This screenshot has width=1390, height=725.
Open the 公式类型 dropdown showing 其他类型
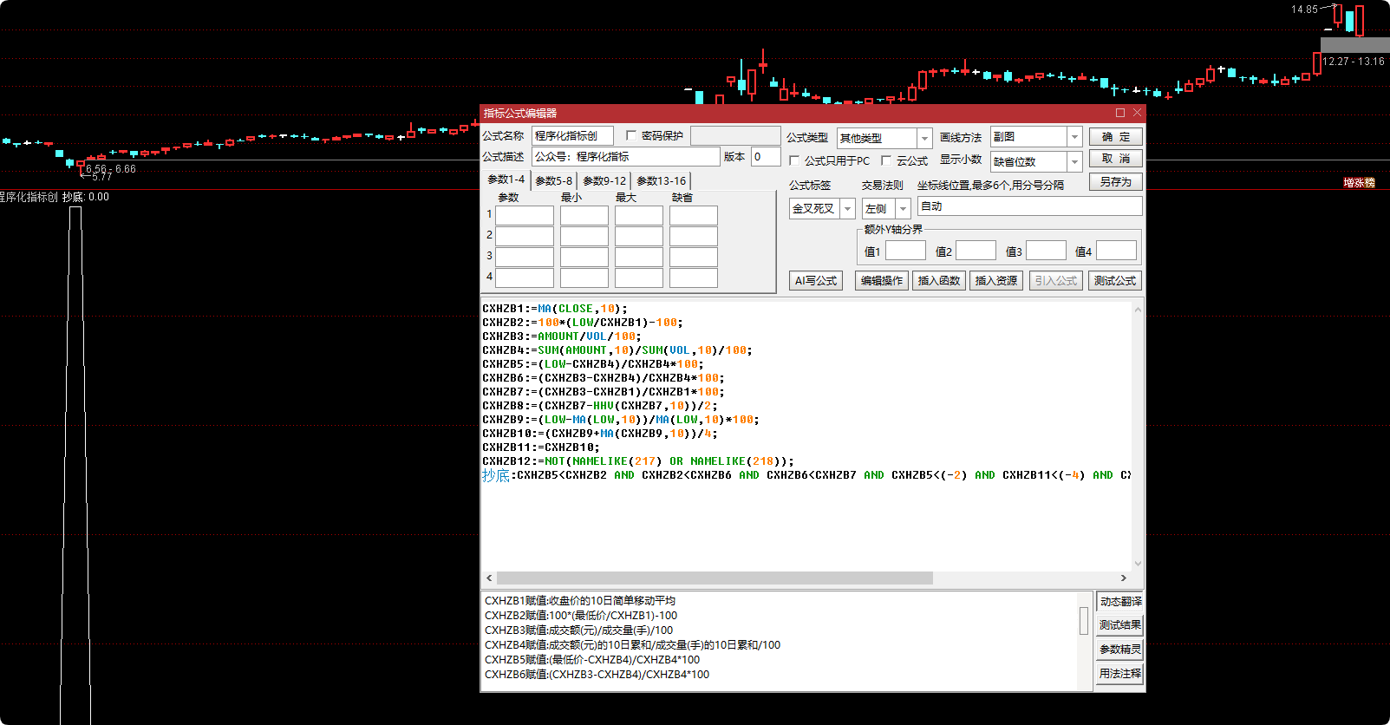[x=924, y=138]
